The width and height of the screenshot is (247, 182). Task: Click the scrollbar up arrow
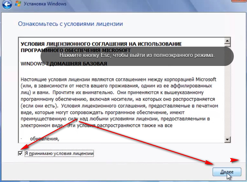click(227, 41)
